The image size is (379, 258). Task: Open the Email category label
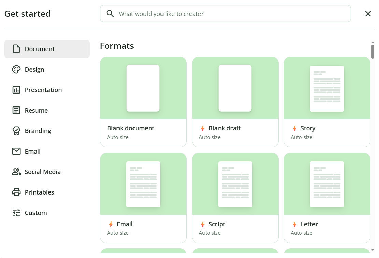pos(33,151)
